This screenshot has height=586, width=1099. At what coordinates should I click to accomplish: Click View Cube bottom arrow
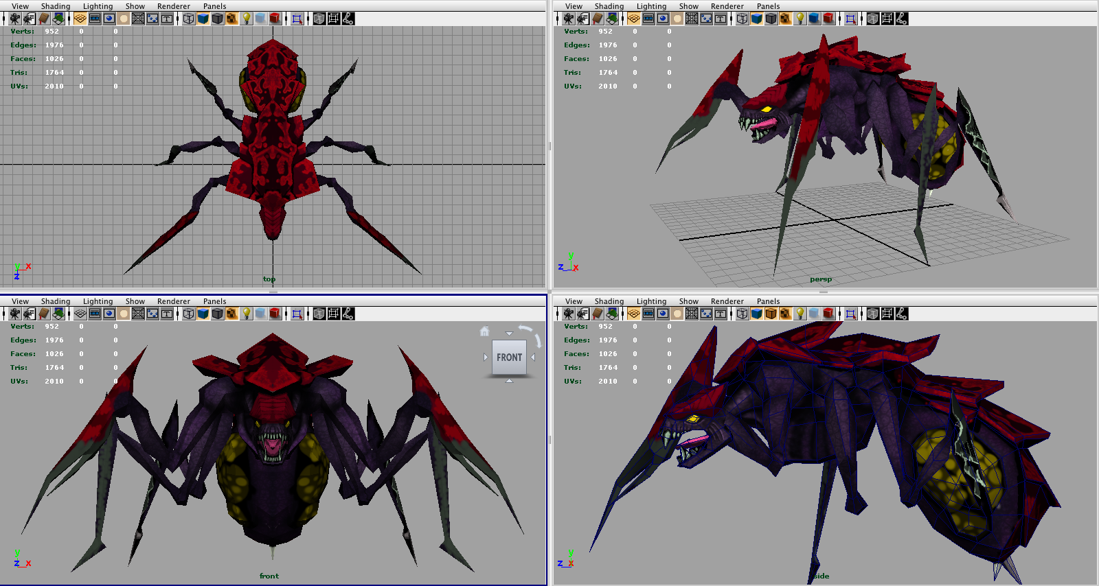[x=509, y=380]
